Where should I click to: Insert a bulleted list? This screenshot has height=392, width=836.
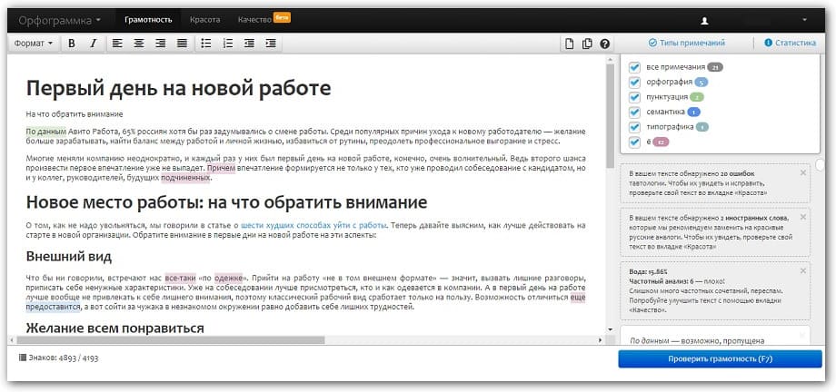tap(206, 44)
